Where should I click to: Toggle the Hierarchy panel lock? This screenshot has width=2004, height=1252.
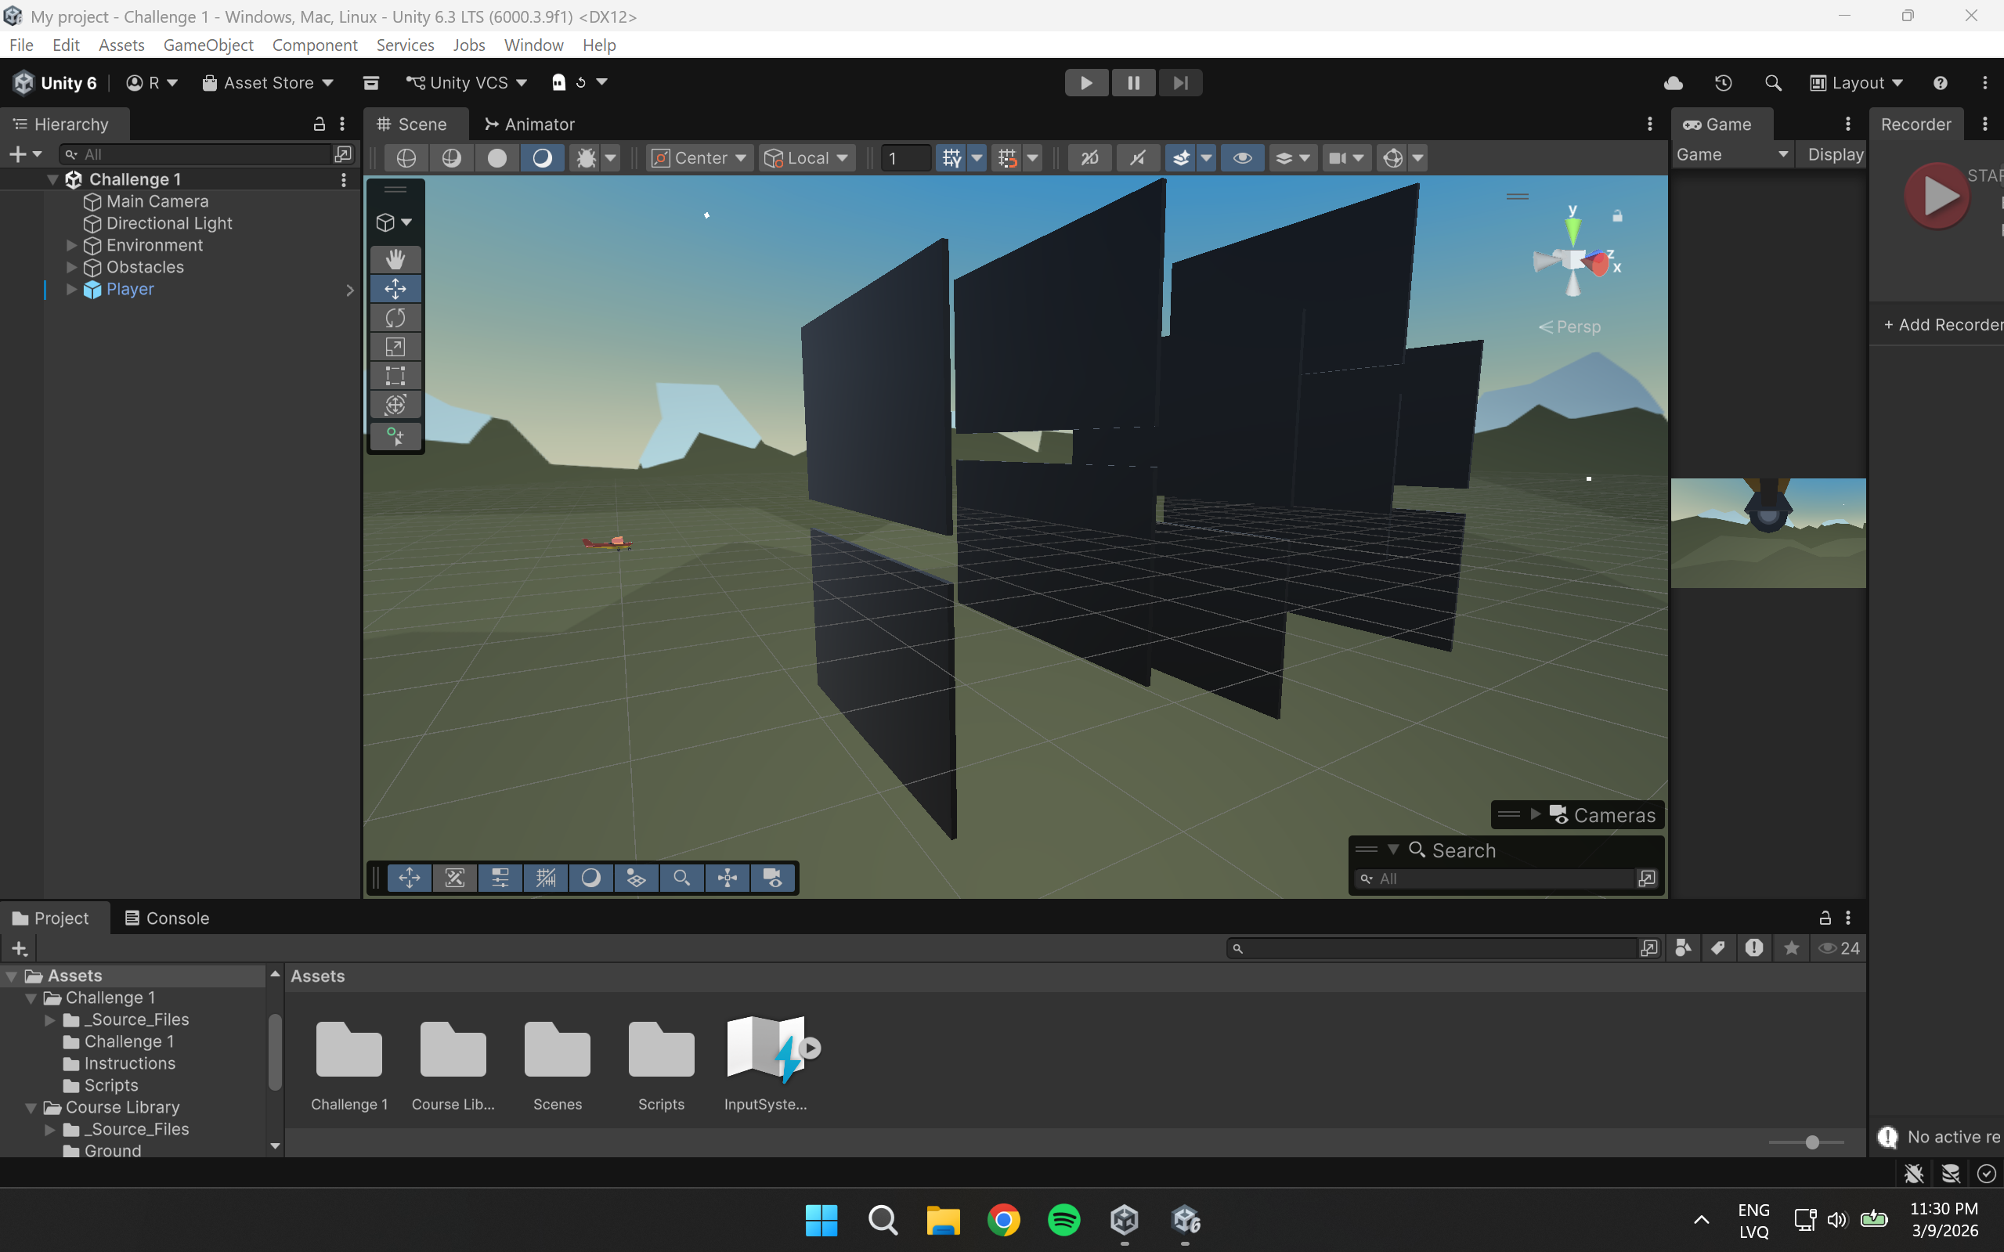319,124
